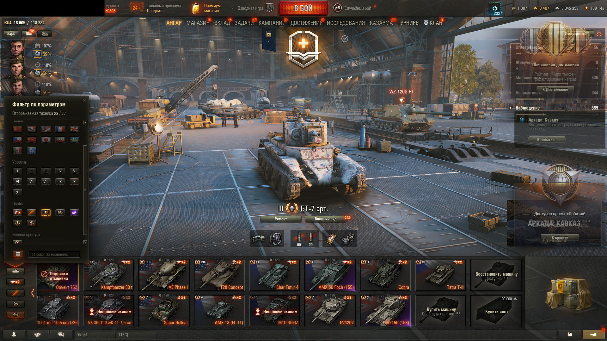Click the consumable first aid kit icon
Image resolution: width=607 pixels, height=341 pixels.
[x=330, y=239]
